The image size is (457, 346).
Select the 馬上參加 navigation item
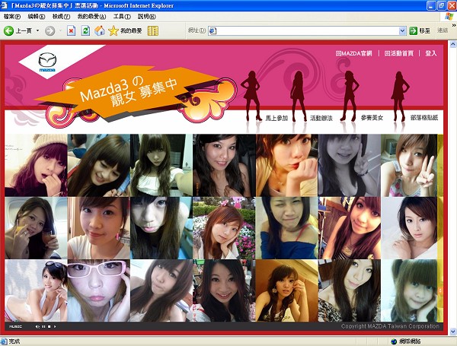click(277, 119)
